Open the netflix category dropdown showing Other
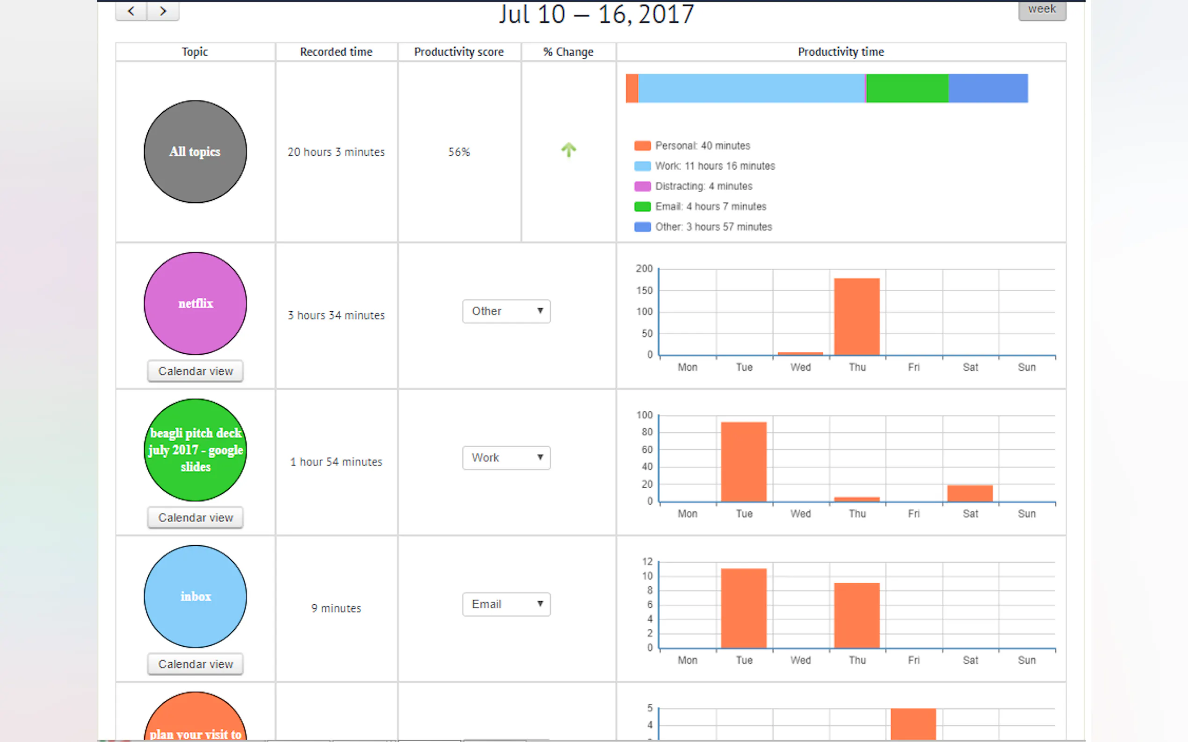The height and width of the screenshot is (742, 1188). point(506,311)
